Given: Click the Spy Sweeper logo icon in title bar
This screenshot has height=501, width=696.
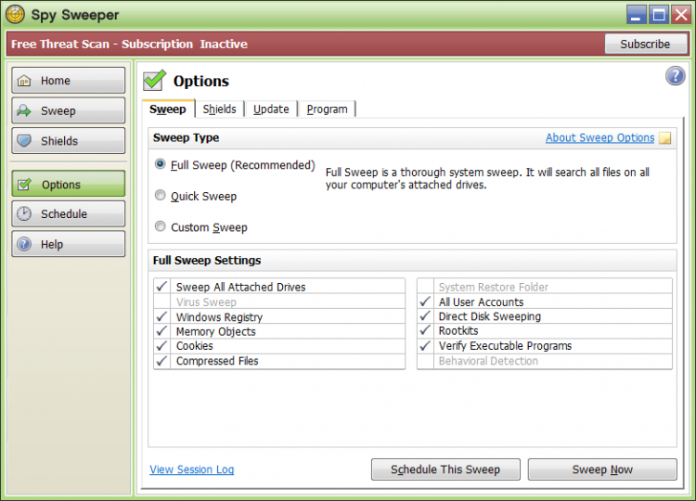Looking at the screenshot, I should coord(15,14).
